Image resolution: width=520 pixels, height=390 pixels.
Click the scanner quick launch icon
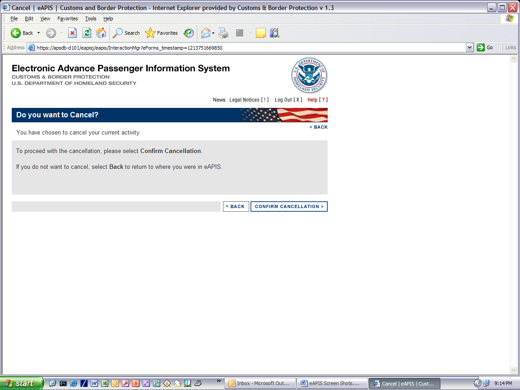click(198, 383)
